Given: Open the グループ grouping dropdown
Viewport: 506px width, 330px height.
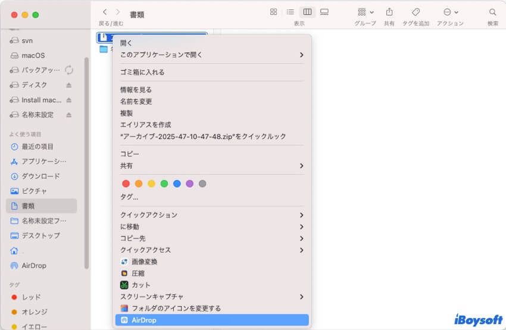Looking at the screenshot, I should (366, 12).
